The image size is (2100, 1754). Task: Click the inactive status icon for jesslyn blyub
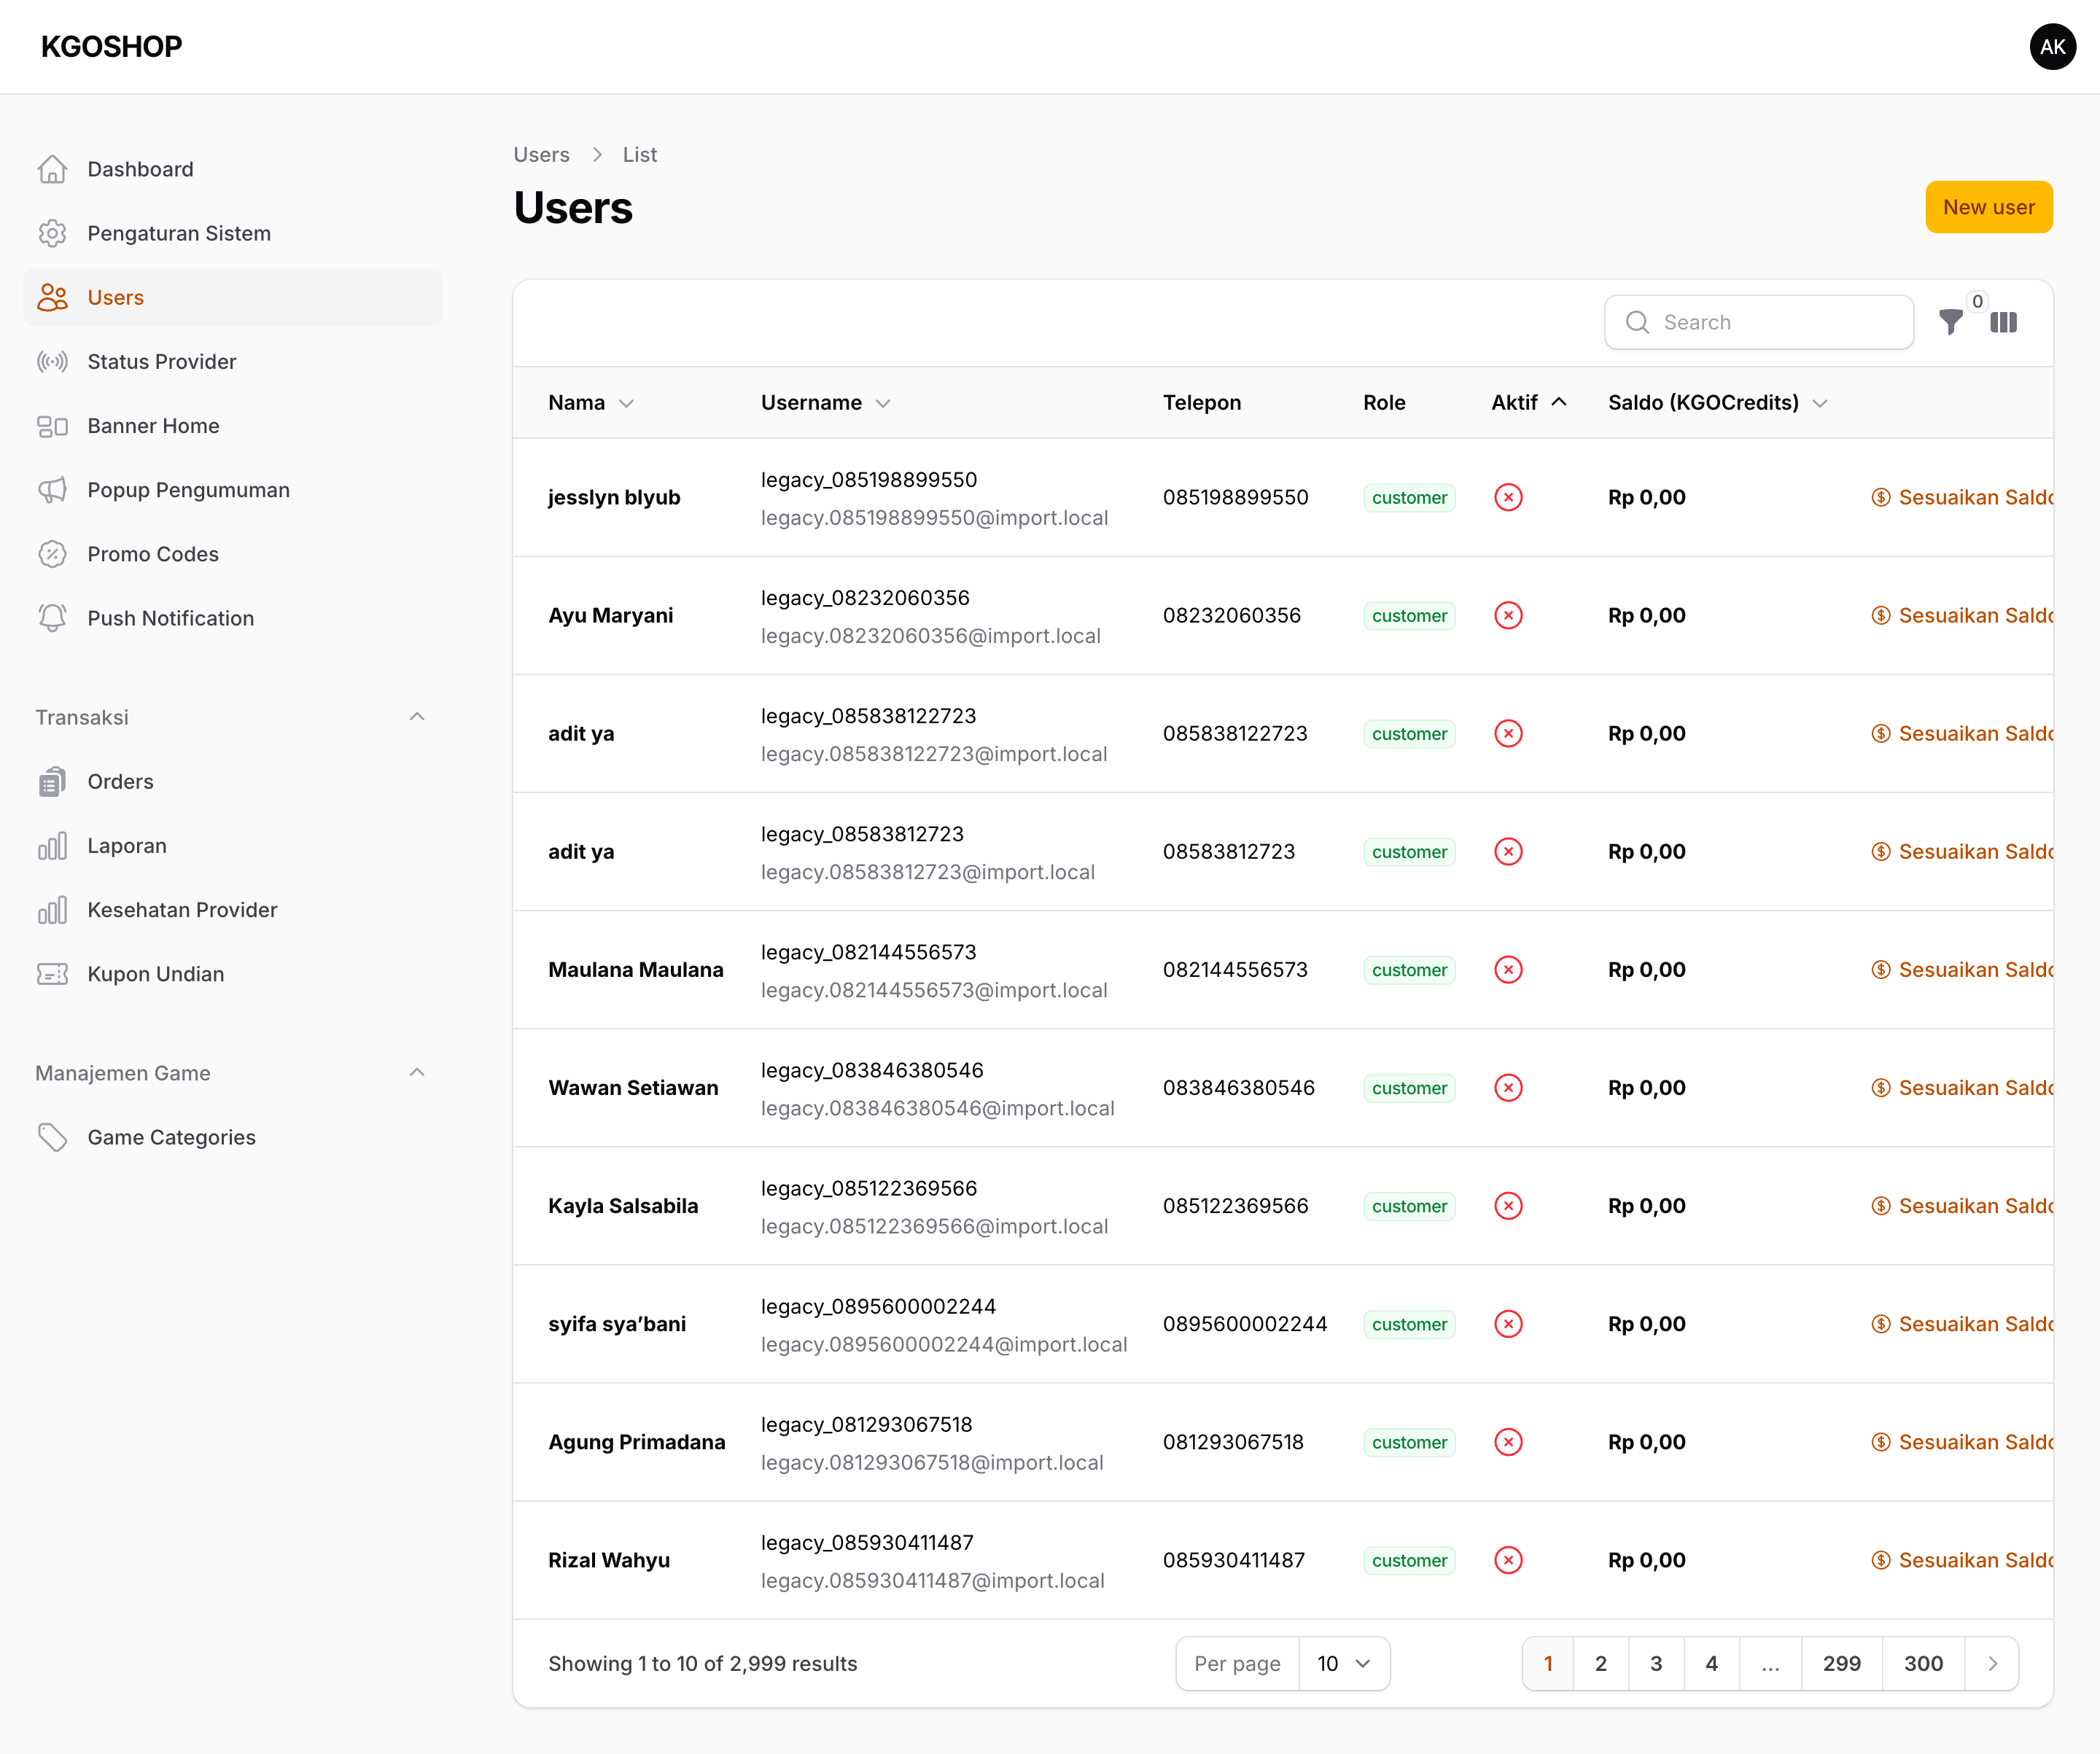click(1508, 497)
